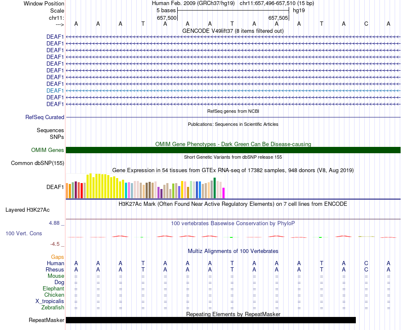Viewport: 401px width, 330px height.
Task: Click the Human species label
Action: tap(55, 263)
